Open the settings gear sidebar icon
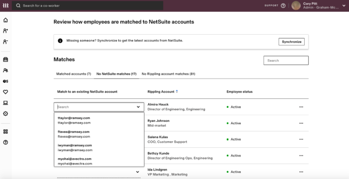This screenshot has width=349, height=179. pos(5,113)
